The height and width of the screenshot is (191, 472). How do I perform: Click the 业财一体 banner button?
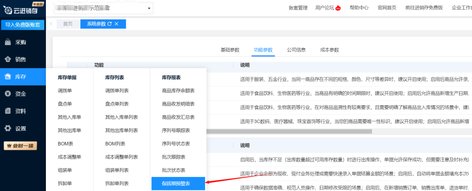coord(20,146)
